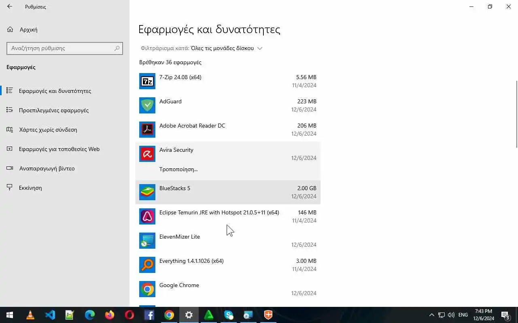Screen dimensions: 518x323
Task: Click the back arrow in Settings
Action: [x=10, y=6]
